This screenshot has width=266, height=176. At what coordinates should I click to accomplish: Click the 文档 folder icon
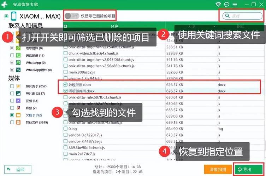click(18, 115)
